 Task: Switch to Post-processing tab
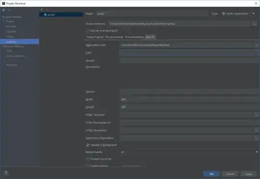click(134, 37)
